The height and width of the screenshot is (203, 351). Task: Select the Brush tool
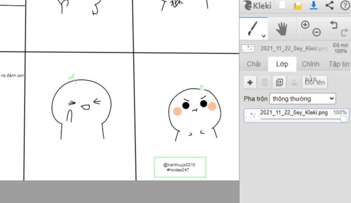(253, 29)
